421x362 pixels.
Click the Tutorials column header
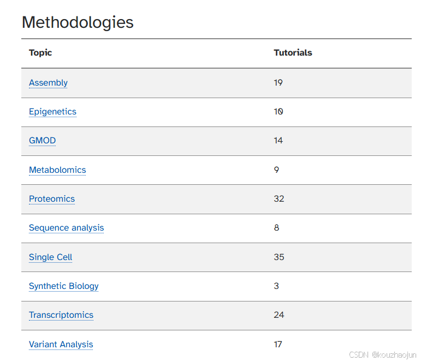[293, 53]
